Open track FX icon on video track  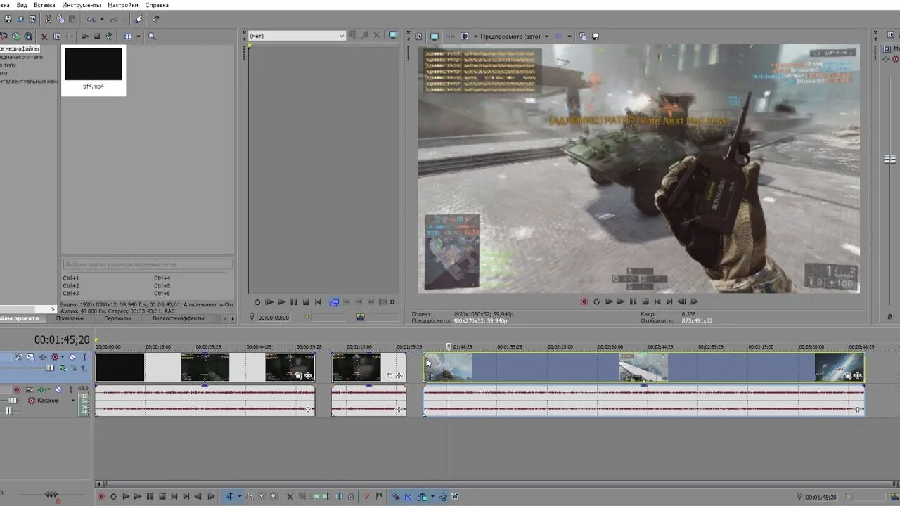[43, 357]
